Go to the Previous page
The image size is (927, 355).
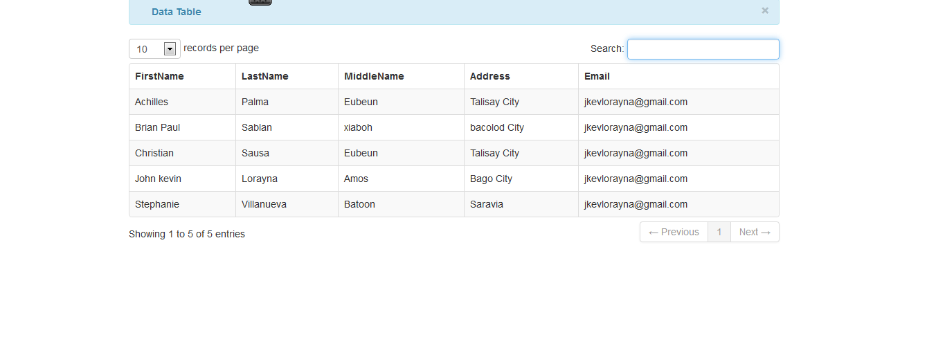(x=674, y=232)
